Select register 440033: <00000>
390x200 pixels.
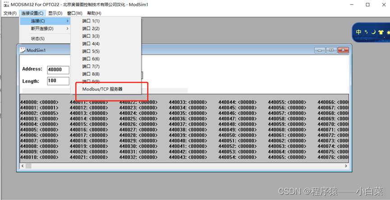[188, 102]
